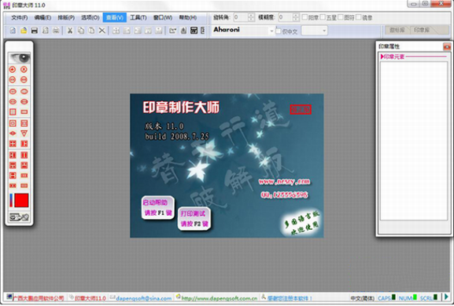This screenshot has width=454, height=306.
Task: Click the top-left circular stamp tool
Action: click(13, 69)
